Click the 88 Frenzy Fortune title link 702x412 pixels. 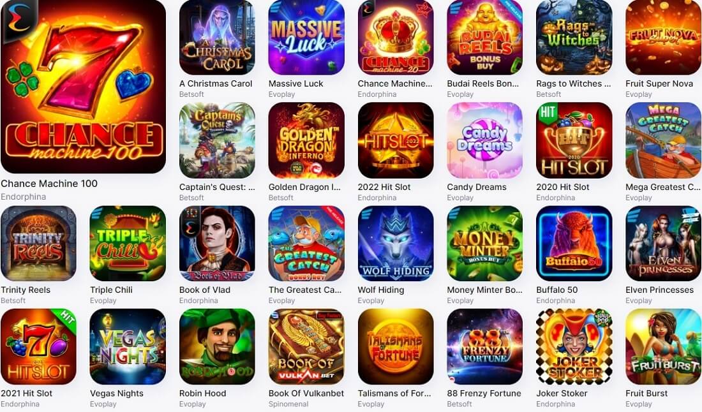pyautogui.click(x=484, y=394)
